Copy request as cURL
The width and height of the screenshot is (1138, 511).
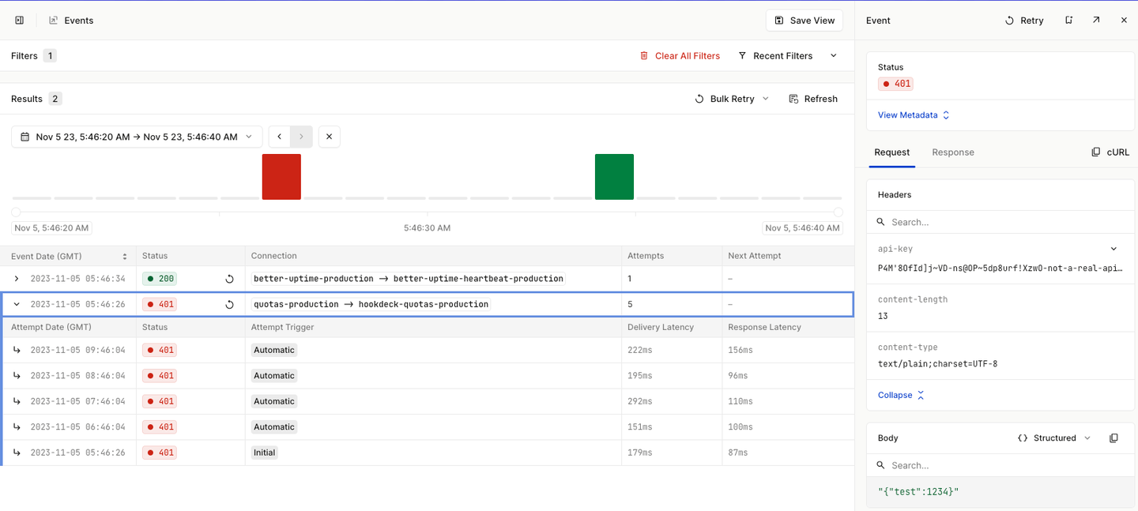click(x=1110, y=152)
